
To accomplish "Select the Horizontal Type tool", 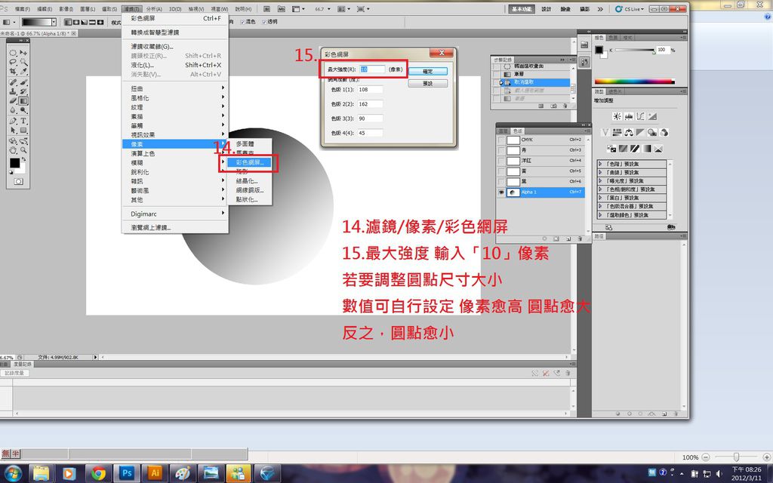I will point(23,120).
